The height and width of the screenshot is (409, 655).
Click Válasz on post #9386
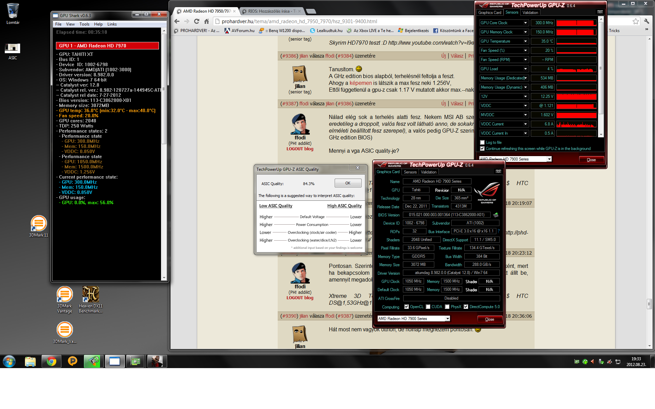(x=457, y=56)
